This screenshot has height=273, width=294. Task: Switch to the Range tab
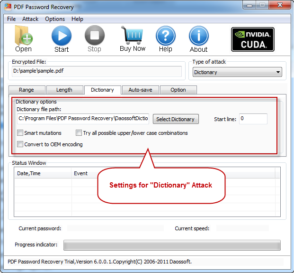point(27,90)
